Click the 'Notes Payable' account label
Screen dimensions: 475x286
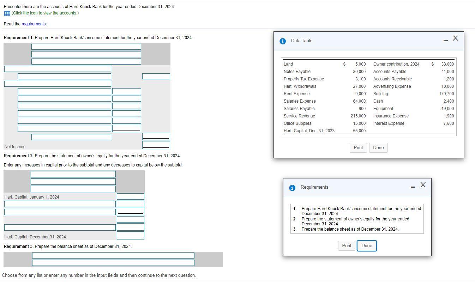coord(297,72)
